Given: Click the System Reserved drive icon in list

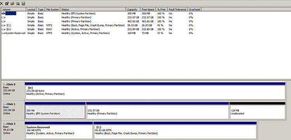Looking at the screenshot, I should pyautogui.click(x=3, y=33).
